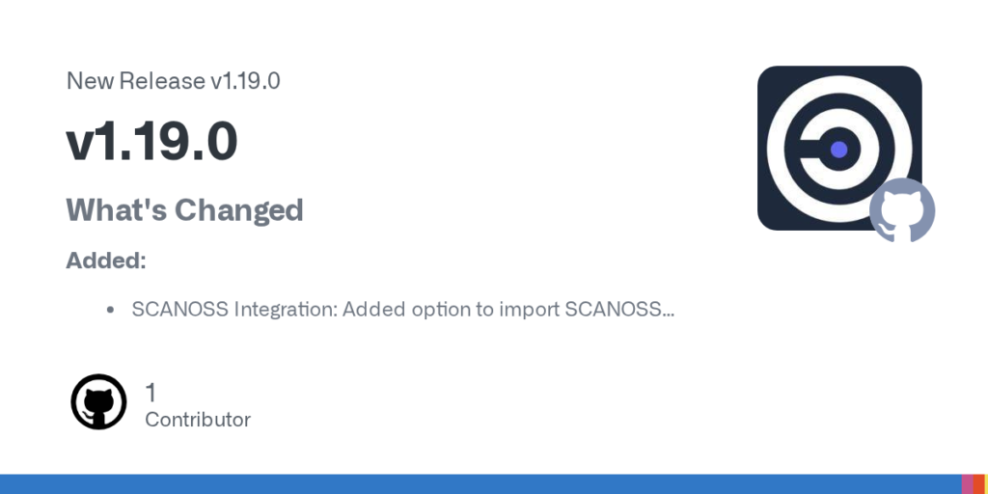Click the yellow sliver of the language bar
Image resolution: width=988 pixels, height=494 pixels.
click(x=985, y=484)
